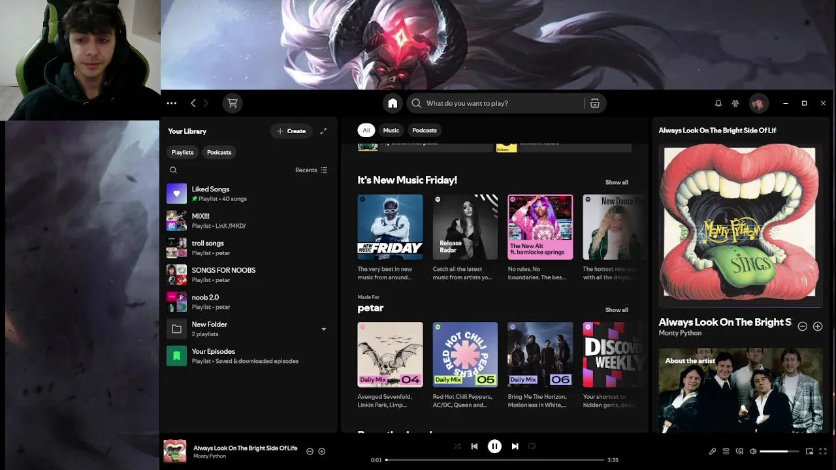Open the miniplayer icon

809,451
